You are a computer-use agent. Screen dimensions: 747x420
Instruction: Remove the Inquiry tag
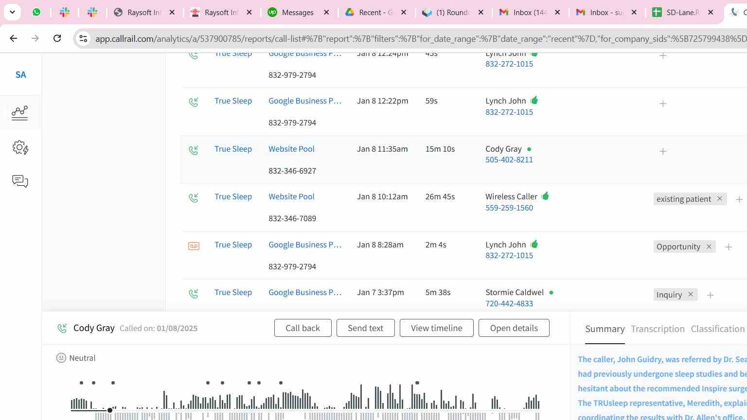point(691,295)
